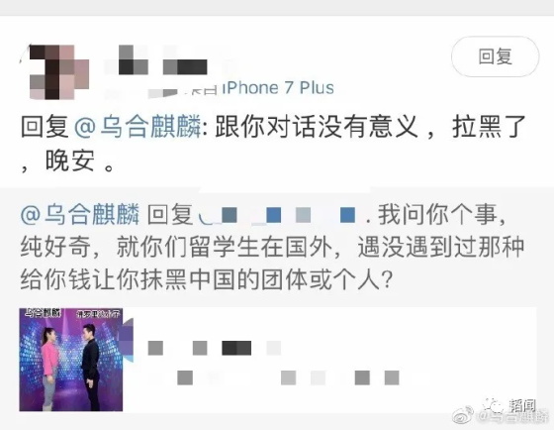The image size is (554, 430).
Task: Tap the purple pixelated icon beside the thumbnail
Action: pyautogui.click(x=128, y=340)
